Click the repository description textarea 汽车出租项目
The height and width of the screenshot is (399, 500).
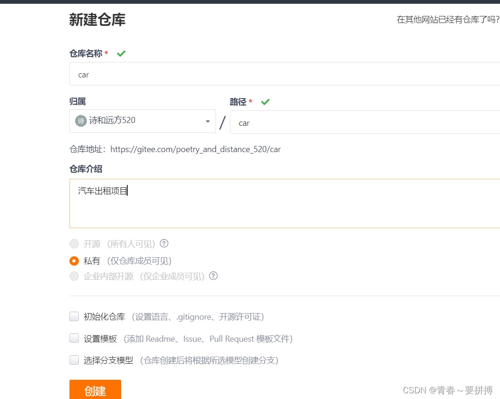[x=285, y=203]
